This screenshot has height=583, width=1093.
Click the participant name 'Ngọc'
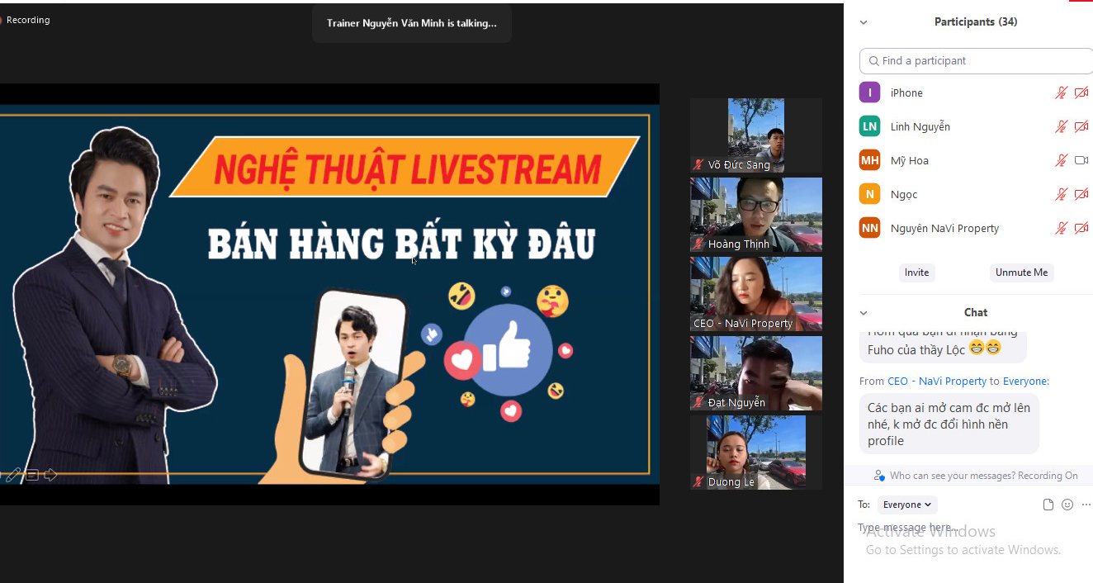[904, 195]
